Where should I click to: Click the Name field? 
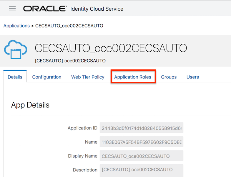pos(141,142)
